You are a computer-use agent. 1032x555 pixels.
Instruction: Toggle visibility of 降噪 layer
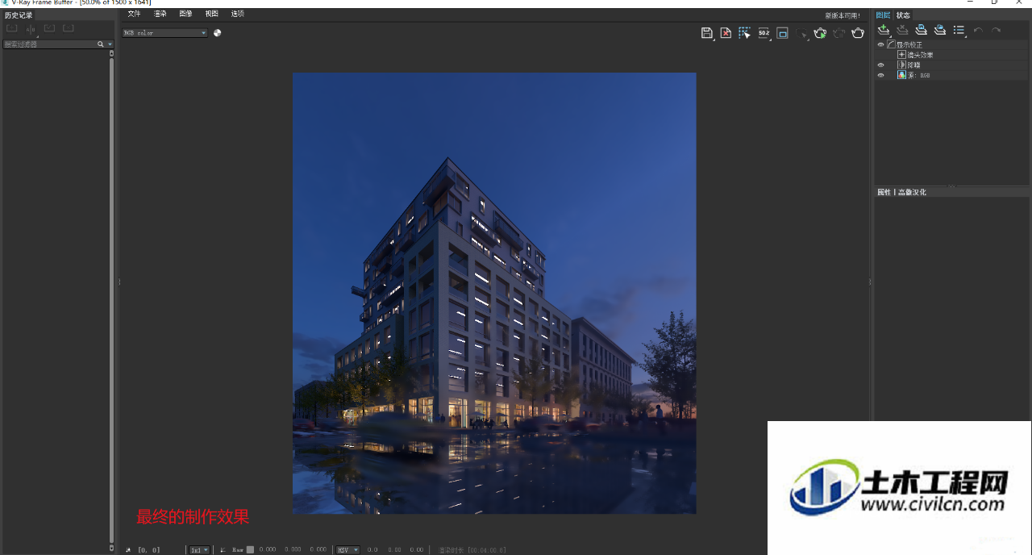tap(880, 65)
